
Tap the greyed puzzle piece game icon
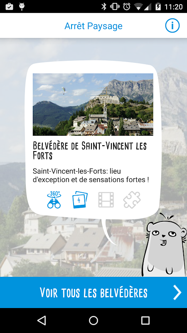132,200
